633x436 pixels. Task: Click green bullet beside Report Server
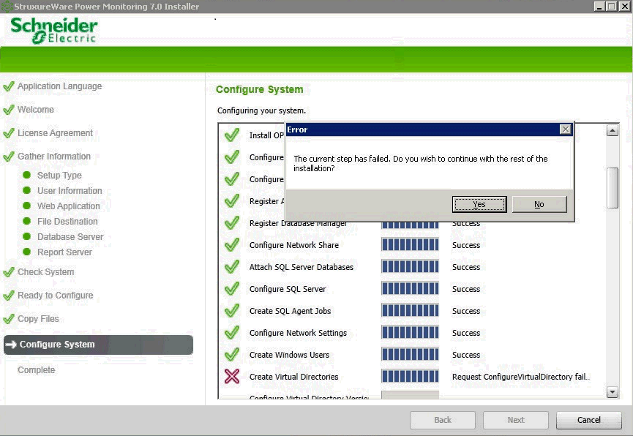[27, 252]
